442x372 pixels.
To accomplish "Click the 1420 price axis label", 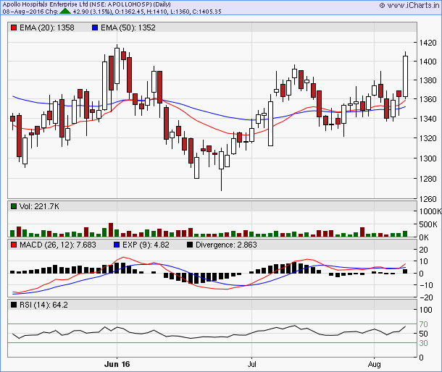I will (x=428, y=43).
